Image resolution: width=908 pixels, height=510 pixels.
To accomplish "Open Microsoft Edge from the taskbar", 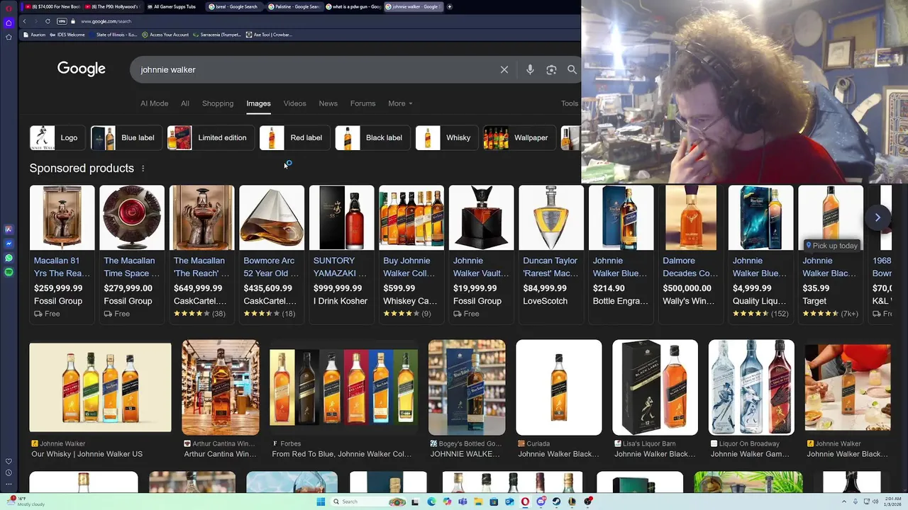I will (x=431, y=501).
